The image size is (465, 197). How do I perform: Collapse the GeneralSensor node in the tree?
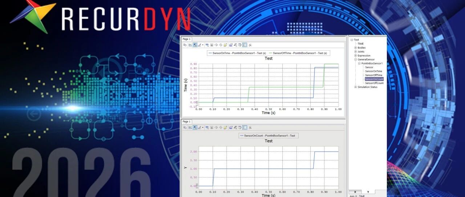click(x=355, y=59)
